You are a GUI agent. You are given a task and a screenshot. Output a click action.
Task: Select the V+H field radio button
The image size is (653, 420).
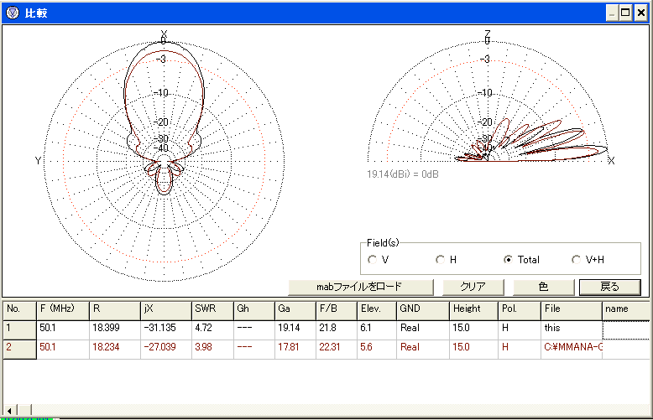(x=576, y=260)
